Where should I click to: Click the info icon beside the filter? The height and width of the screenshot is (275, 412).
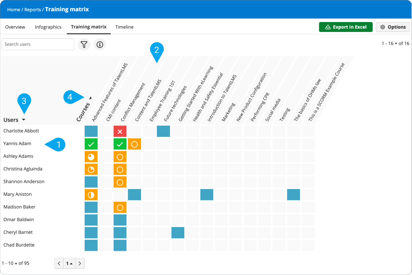tap(100, 44)
